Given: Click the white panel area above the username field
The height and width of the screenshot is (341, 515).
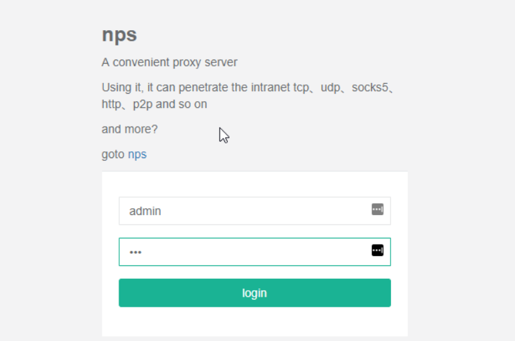Looking at the screenshot, I should click(254, 184).
